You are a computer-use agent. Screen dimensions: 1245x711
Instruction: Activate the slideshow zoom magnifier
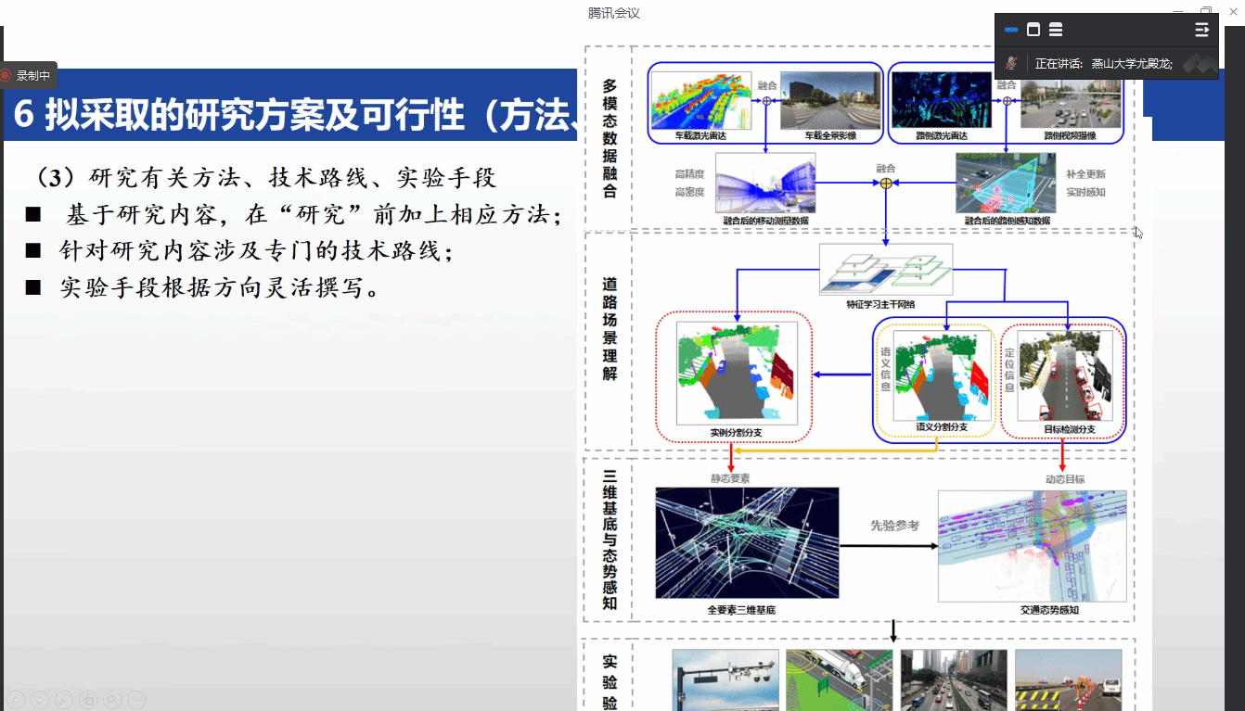(x=112, y=699)
